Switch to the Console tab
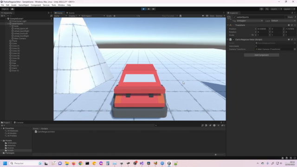The width and height of the screenshot is (297, 167). (19, 122)
